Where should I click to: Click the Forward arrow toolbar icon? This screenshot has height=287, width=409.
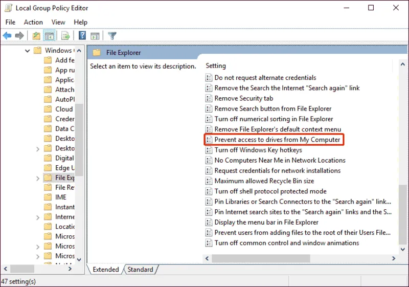tap(19, 36)
